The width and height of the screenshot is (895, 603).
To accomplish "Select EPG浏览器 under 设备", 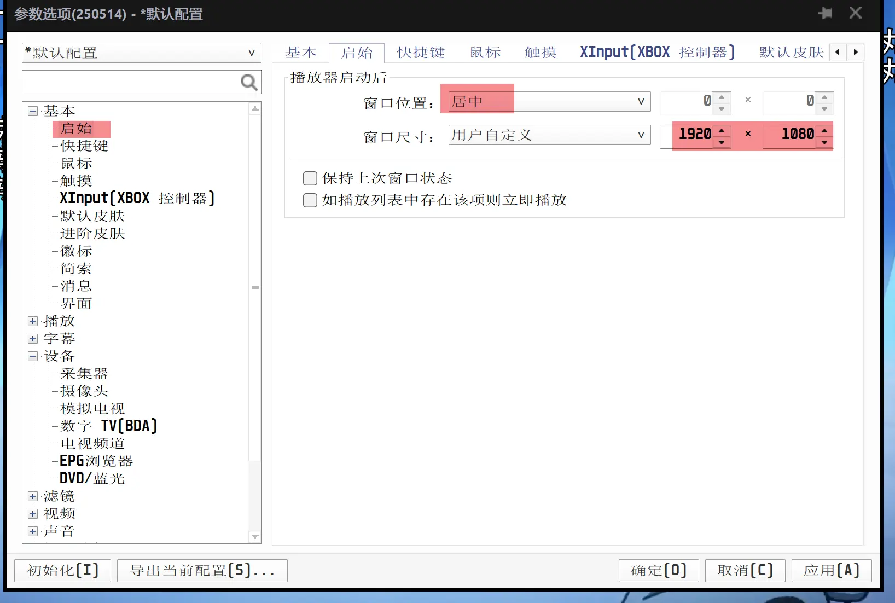I will [96, 461].
